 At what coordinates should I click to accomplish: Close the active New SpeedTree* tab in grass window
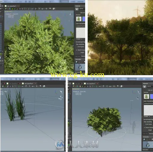[35, 83]
